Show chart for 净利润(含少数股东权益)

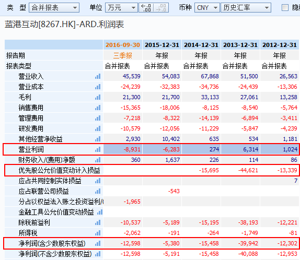coord(98,244)
